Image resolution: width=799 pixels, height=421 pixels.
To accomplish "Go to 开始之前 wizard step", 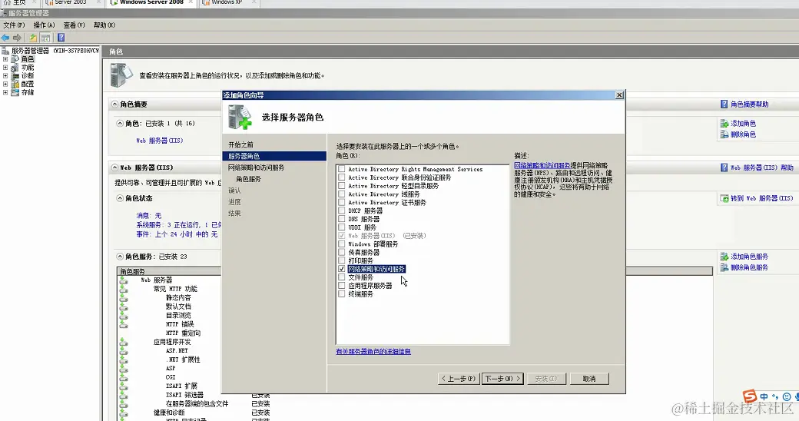I will pyautogui.click(x=240, y=144).
